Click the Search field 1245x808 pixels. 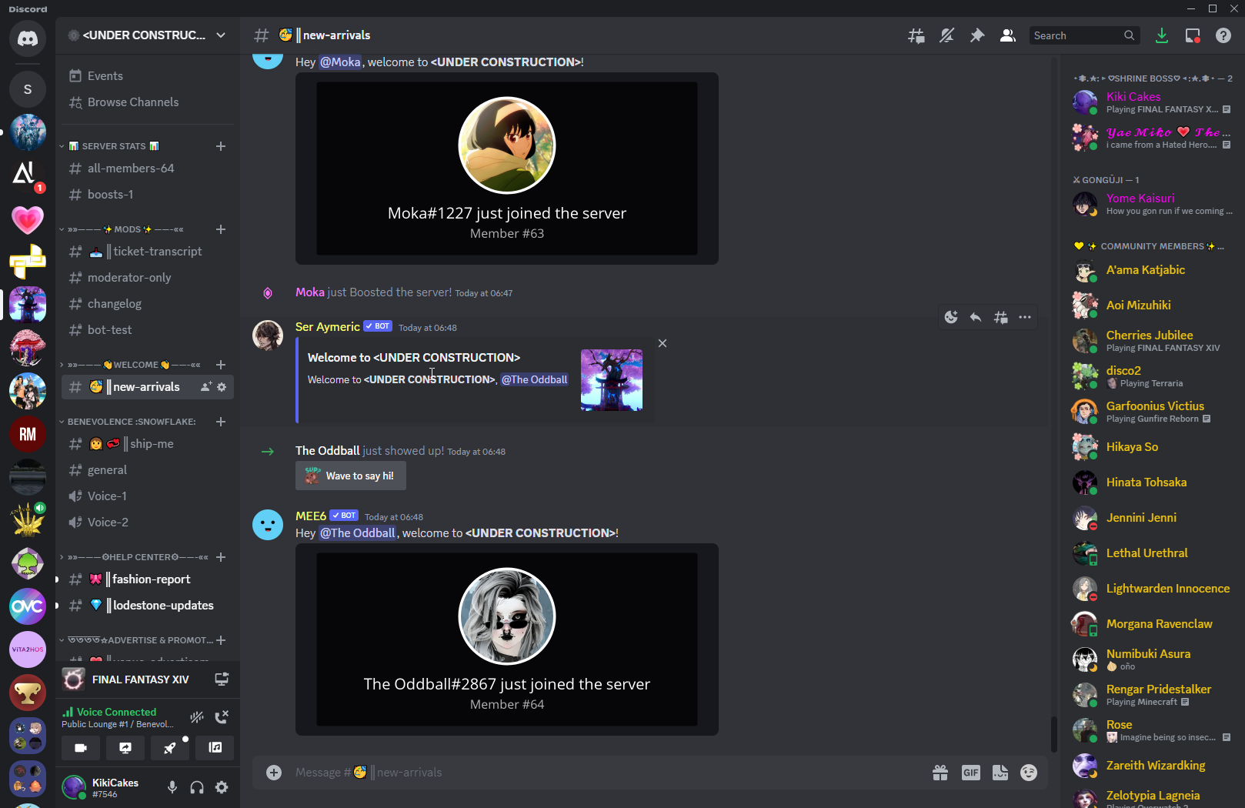pos(1084,35)
